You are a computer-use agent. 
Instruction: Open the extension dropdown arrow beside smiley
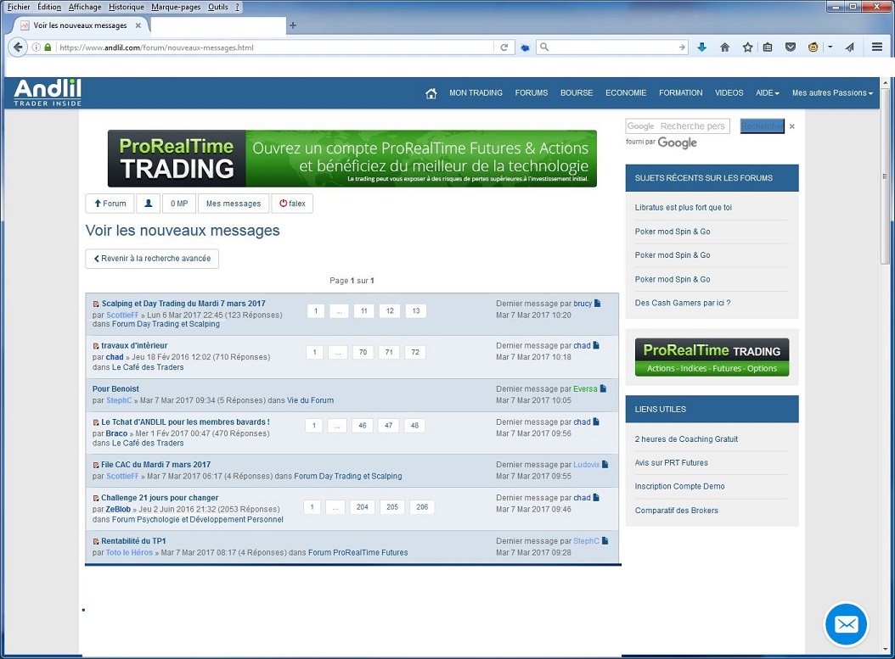(x=830, y=47)
